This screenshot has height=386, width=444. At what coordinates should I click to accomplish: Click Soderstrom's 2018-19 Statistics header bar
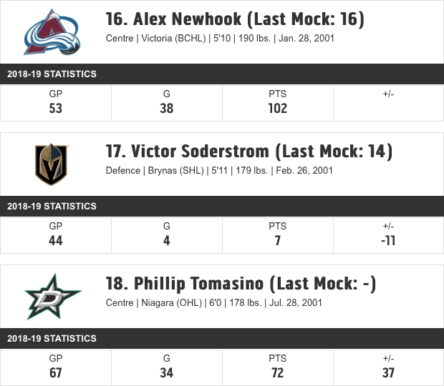click(x=222, y=206)
